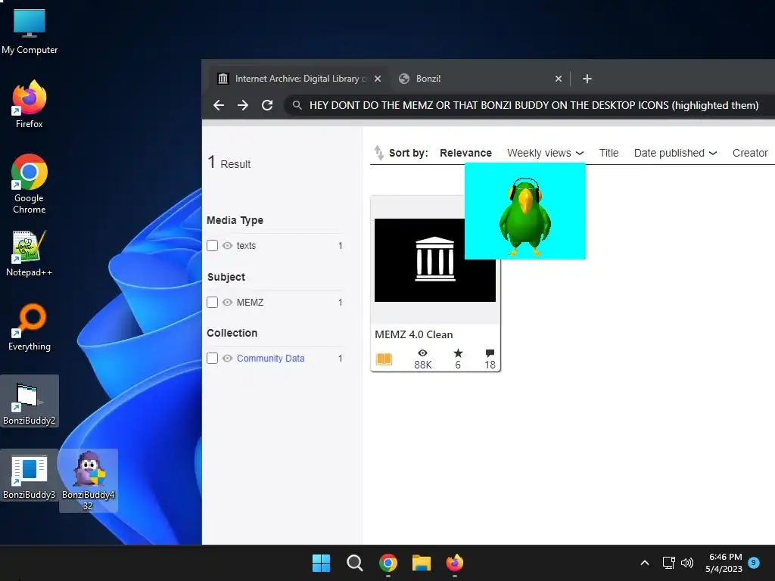Screen dimensions: 775x581
Task: Show hidden system tray icons
Action: [x=645, y=563]
